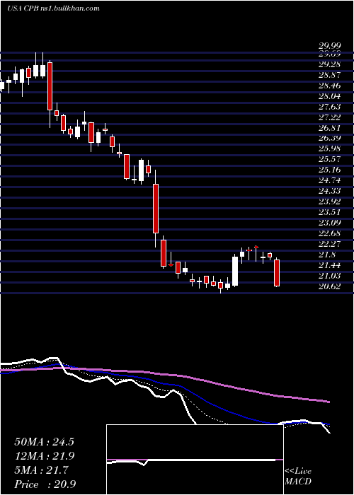Click the 21.44 price axis label

[329, 265]
